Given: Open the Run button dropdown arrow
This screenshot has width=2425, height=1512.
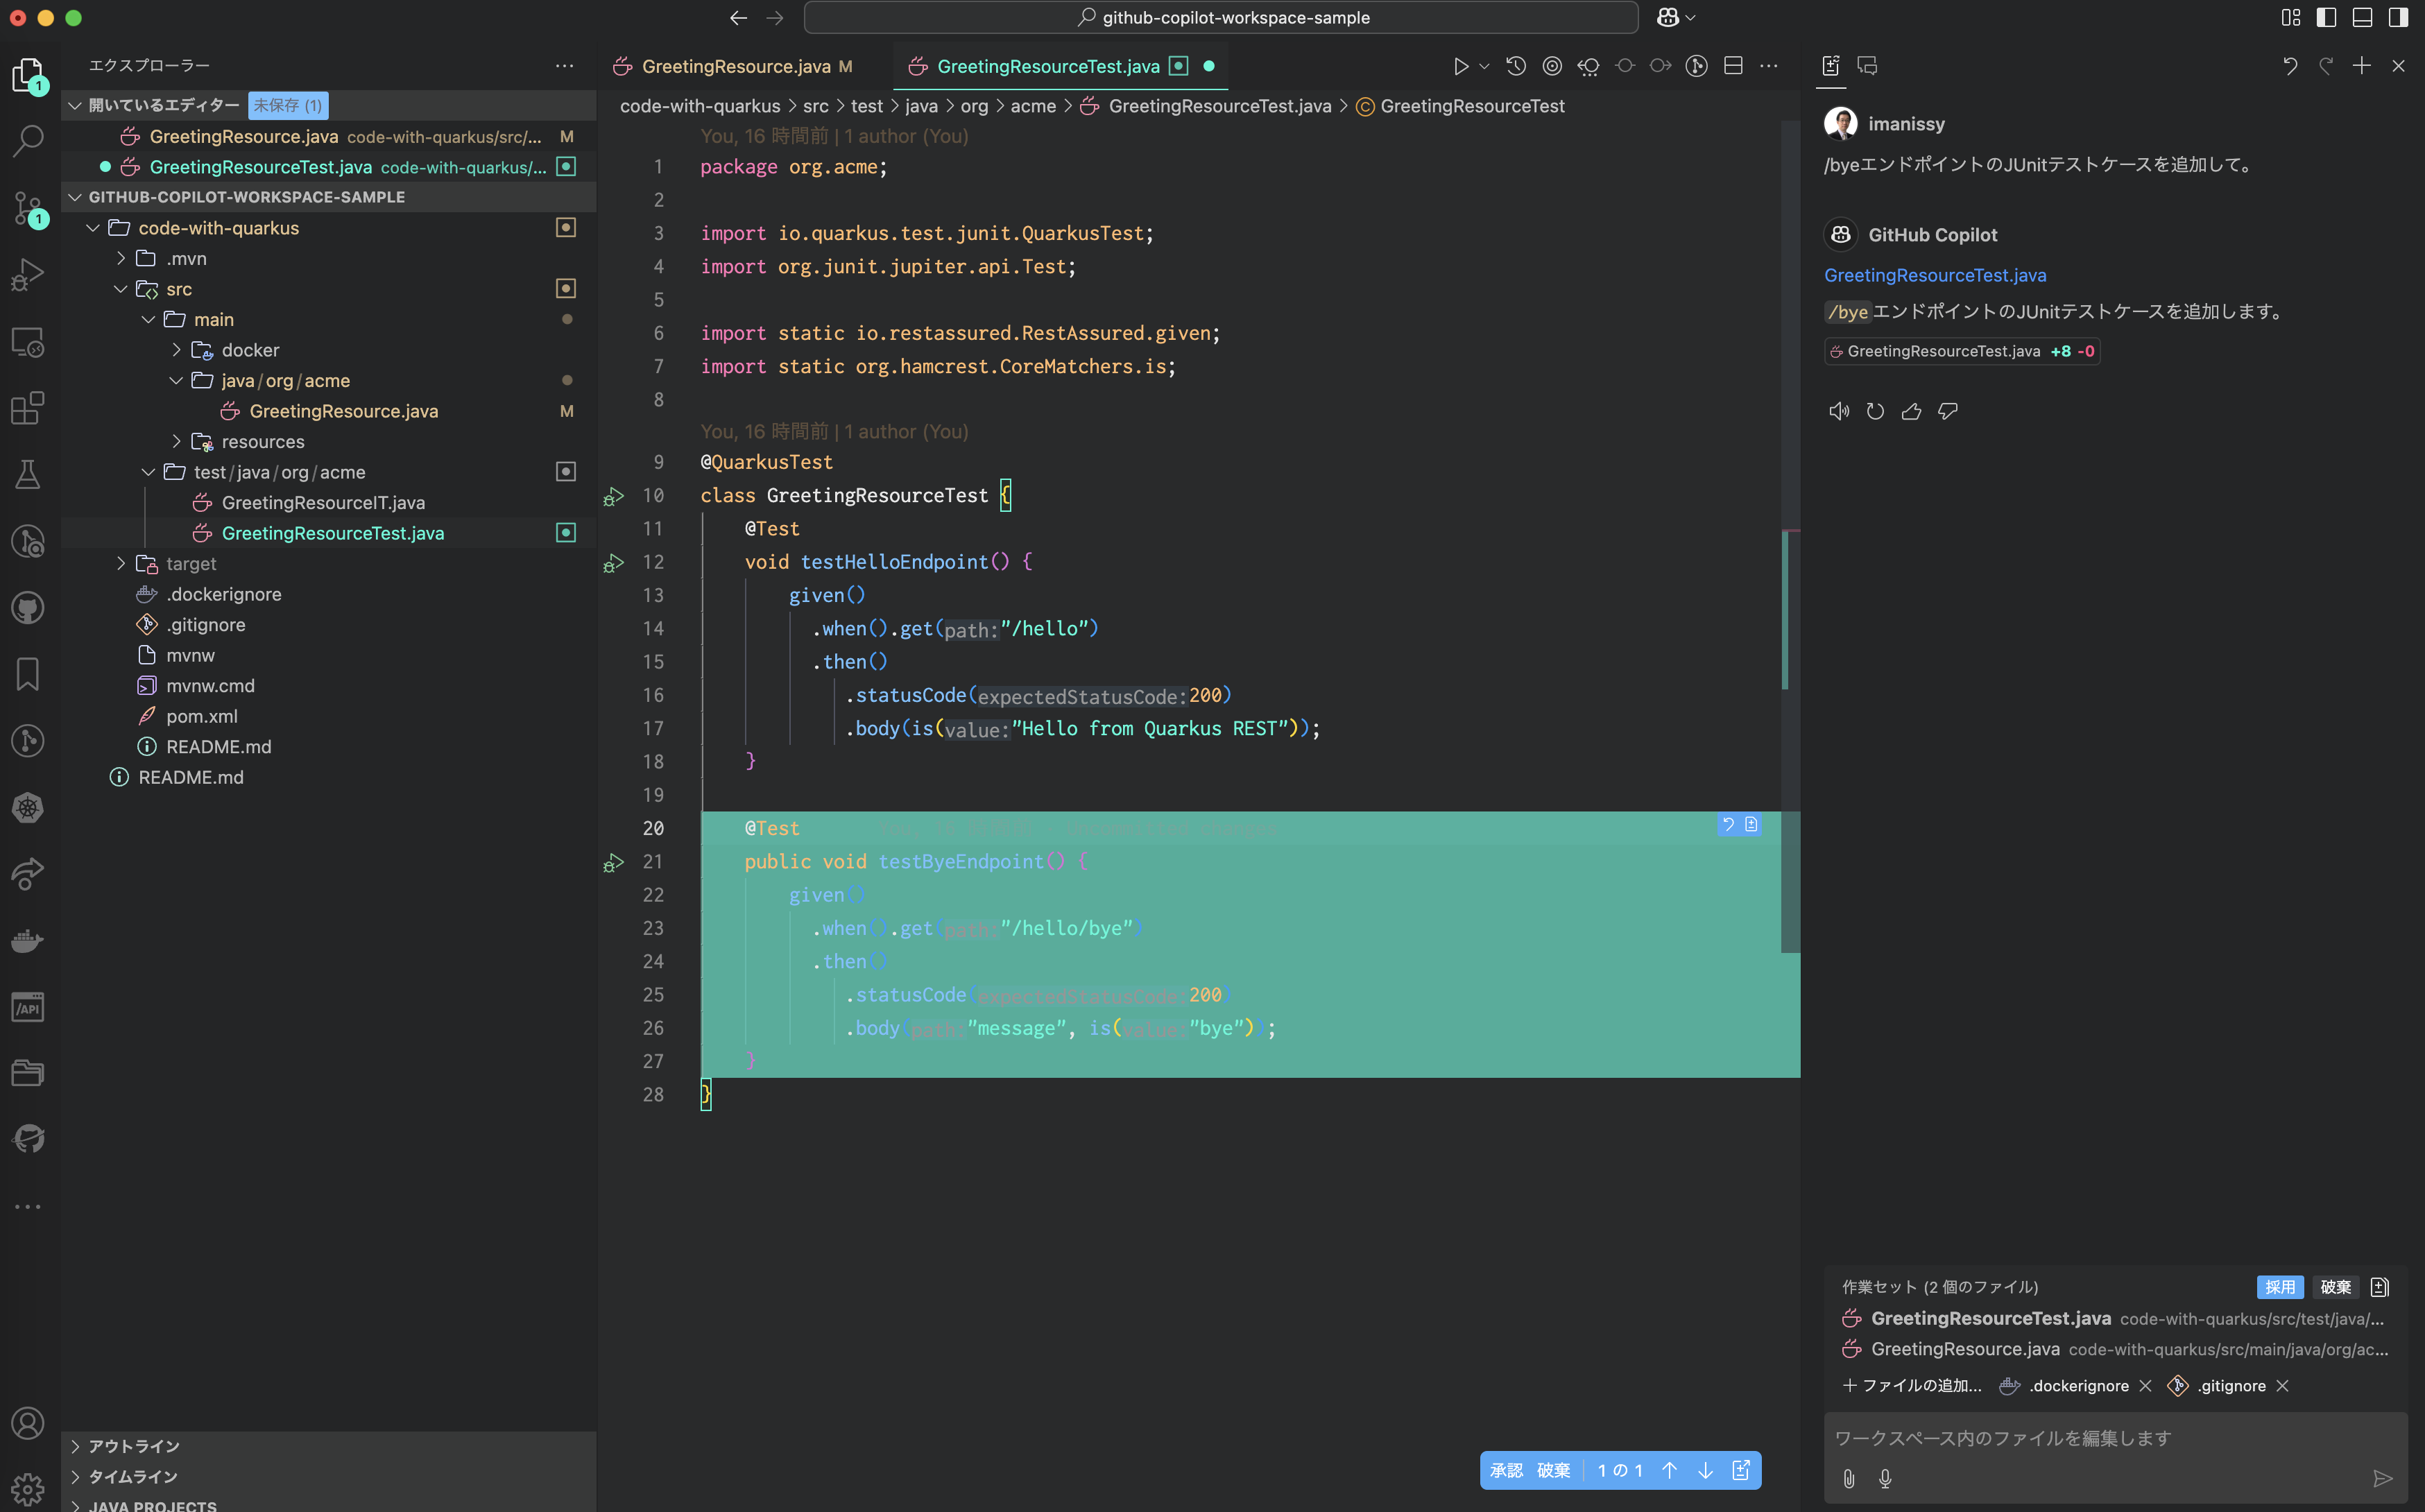Looking at the screenshot, I should pos(1484,66).
